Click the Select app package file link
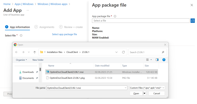This screenshot has height=104, width=197. pos(64,34)
